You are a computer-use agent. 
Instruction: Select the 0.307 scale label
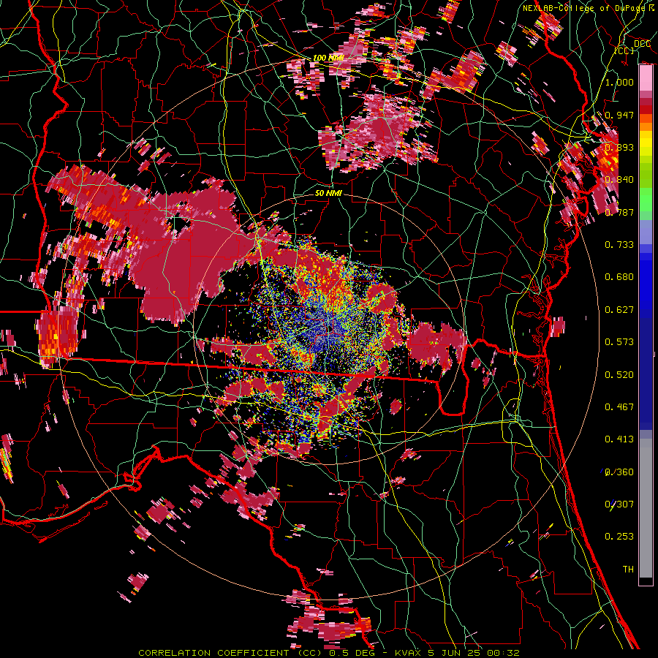click(x=619, y=504)
